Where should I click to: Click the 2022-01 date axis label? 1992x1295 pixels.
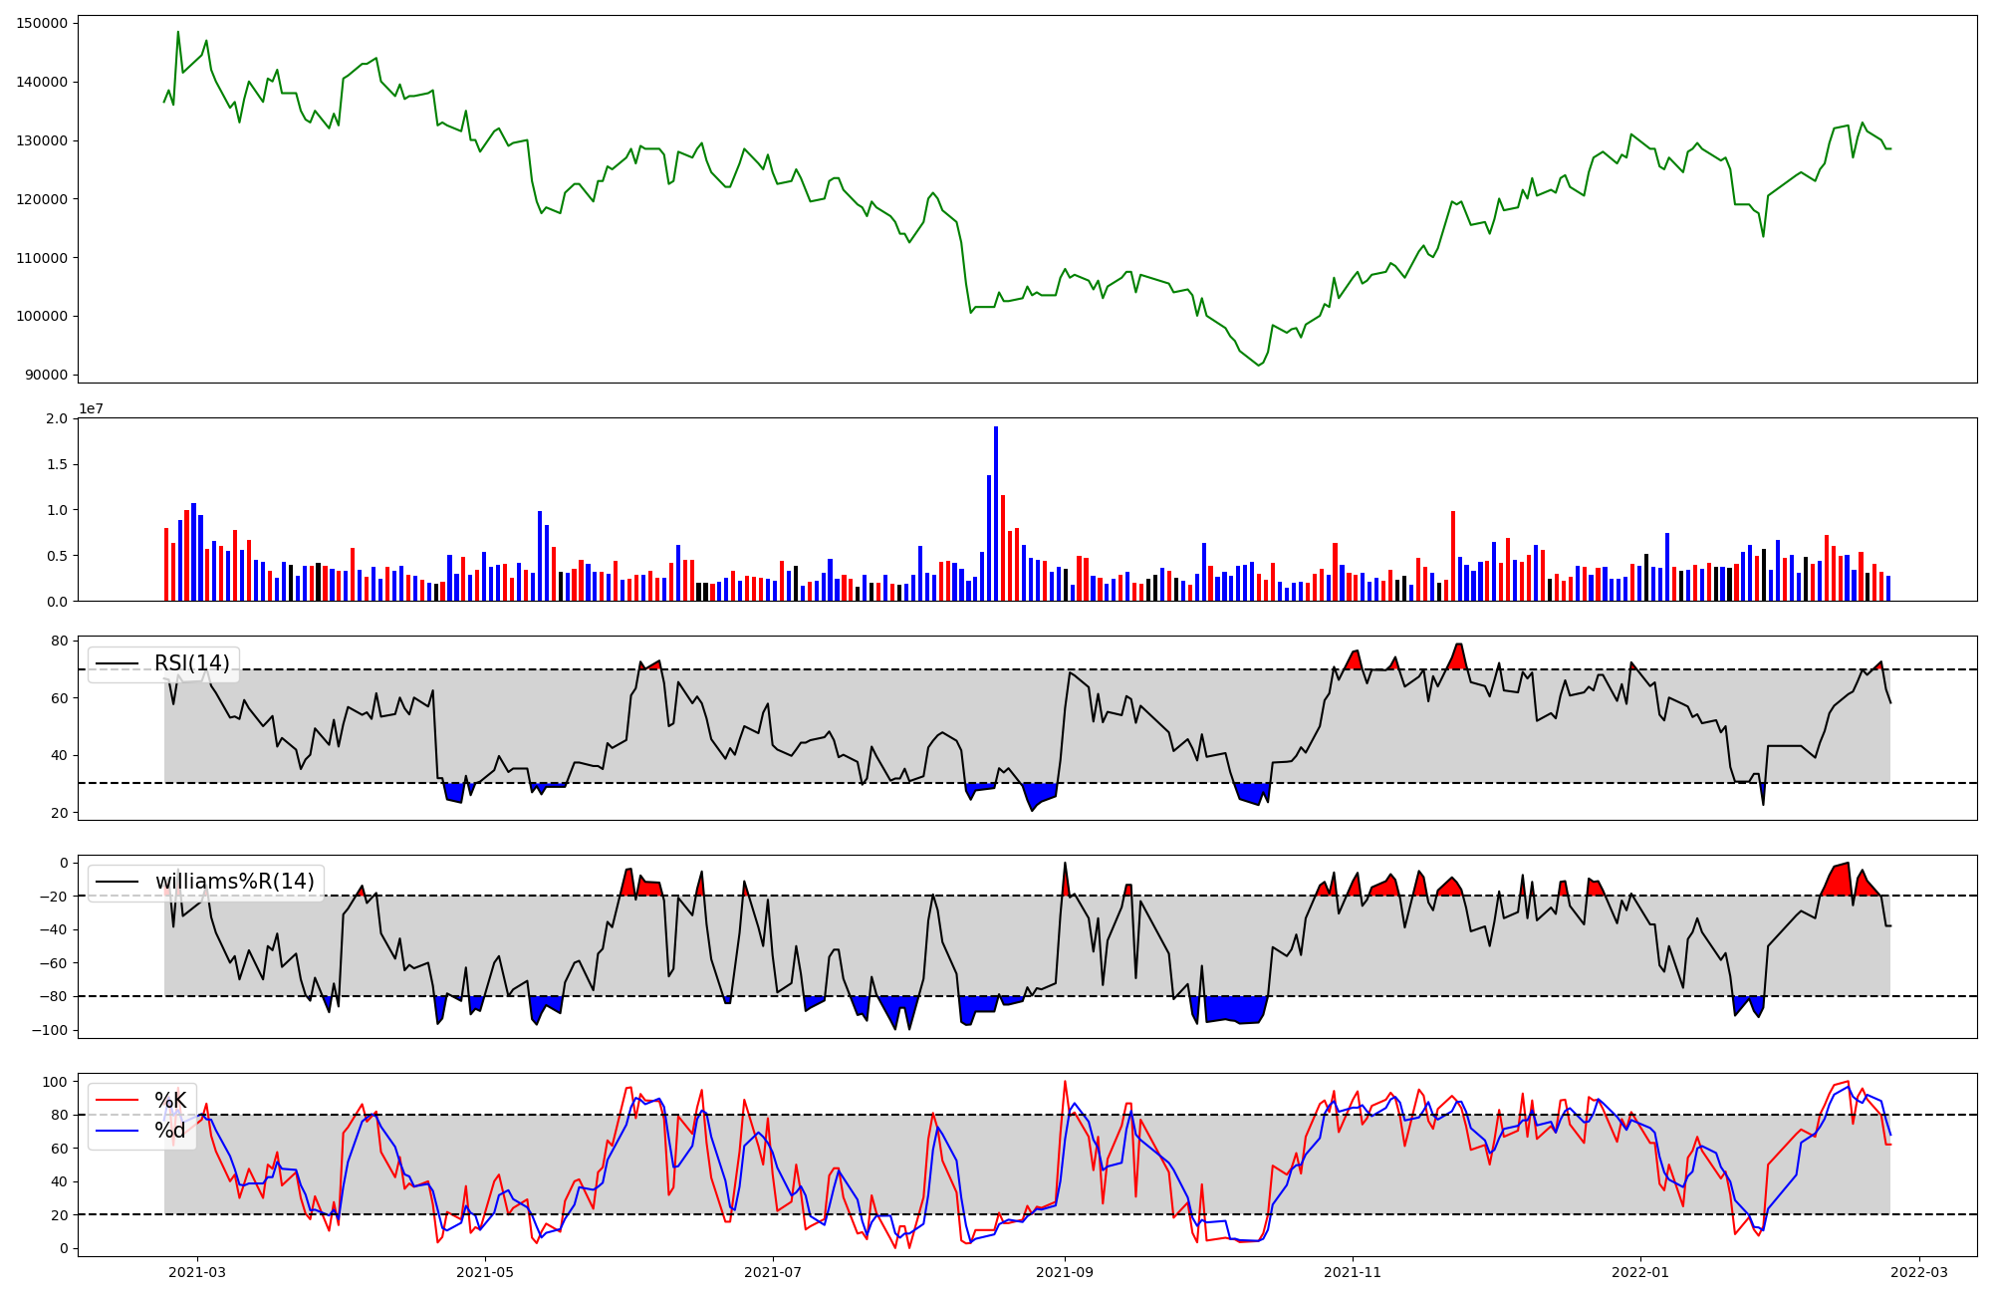1639,1272
